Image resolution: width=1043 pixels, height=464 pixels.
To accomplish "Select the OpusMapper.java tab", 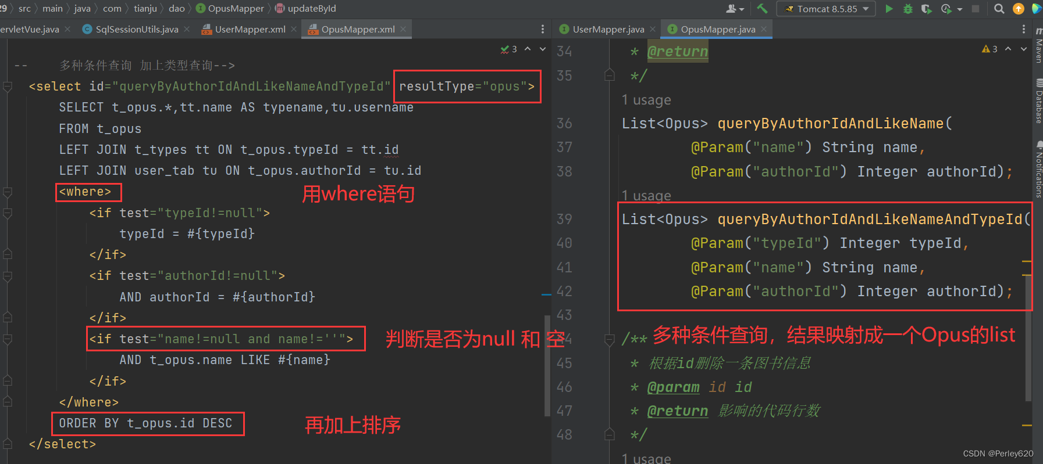I will point(718,29).
